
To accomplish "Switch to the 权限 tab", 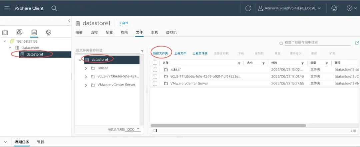I will pyautogui.click(x=124, y=33).
